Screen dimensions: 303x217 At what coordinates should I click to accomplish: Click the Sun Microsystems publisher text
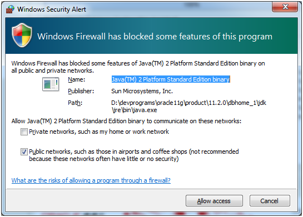[x=142, y=91]
